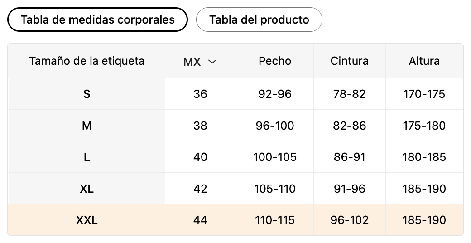Select the L size row label
Viewport: 471px width, 243px height.
pos(87,157)
